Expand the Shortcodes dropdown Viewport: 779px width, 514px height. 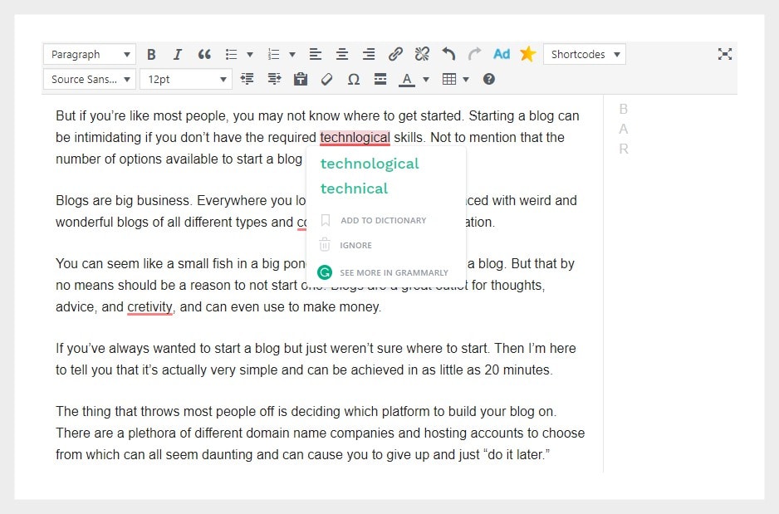(585, 55)
